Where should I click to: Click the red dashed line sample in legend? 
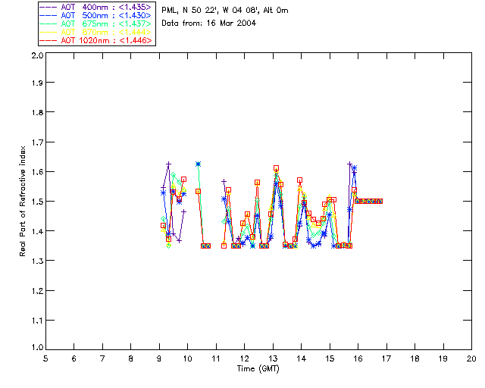click(48, 40)
